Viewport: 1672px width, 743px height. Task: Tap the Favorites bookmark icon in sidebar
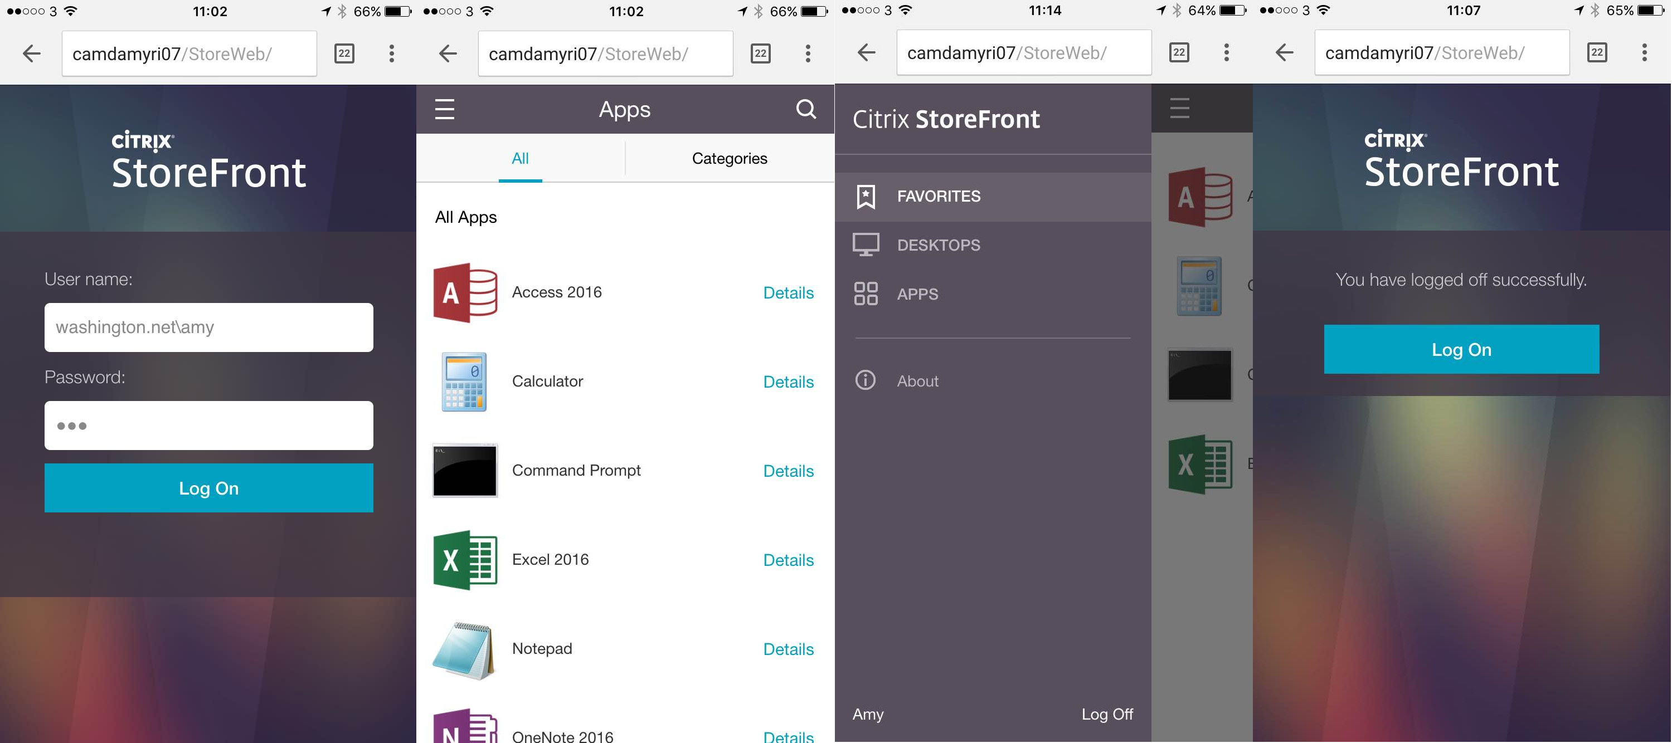click(866, 197)
